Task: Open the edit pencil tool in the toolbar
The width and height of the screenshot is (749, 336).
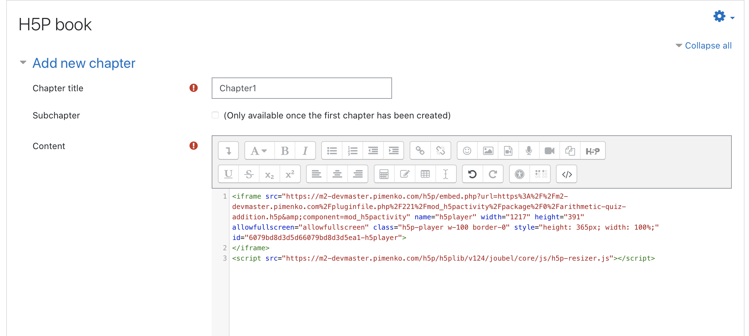Action: point(405,174)
